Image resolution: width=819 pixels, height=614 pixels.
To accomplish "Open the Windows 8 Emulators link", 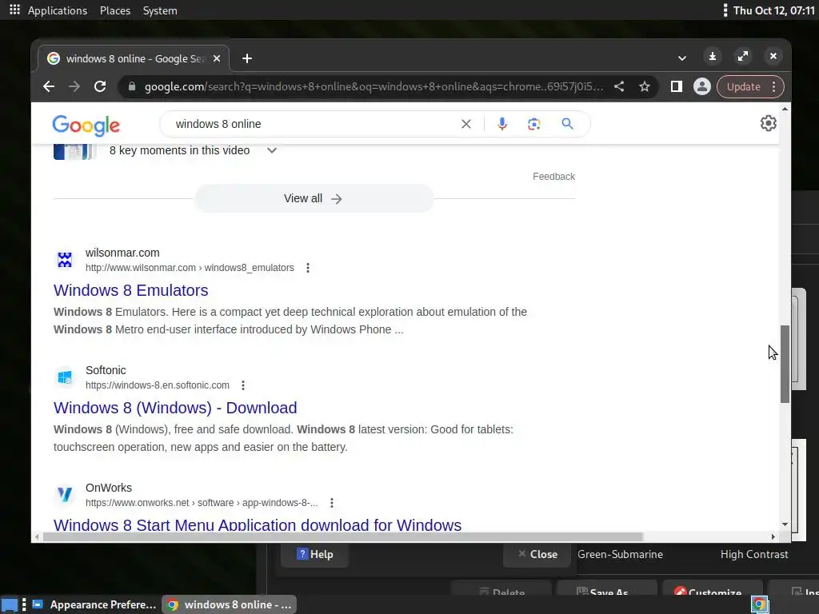I will 130,290.
